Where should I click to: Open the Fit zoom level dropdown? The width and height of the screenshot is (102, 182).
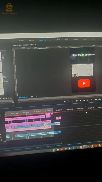click(x=34, y=97)
